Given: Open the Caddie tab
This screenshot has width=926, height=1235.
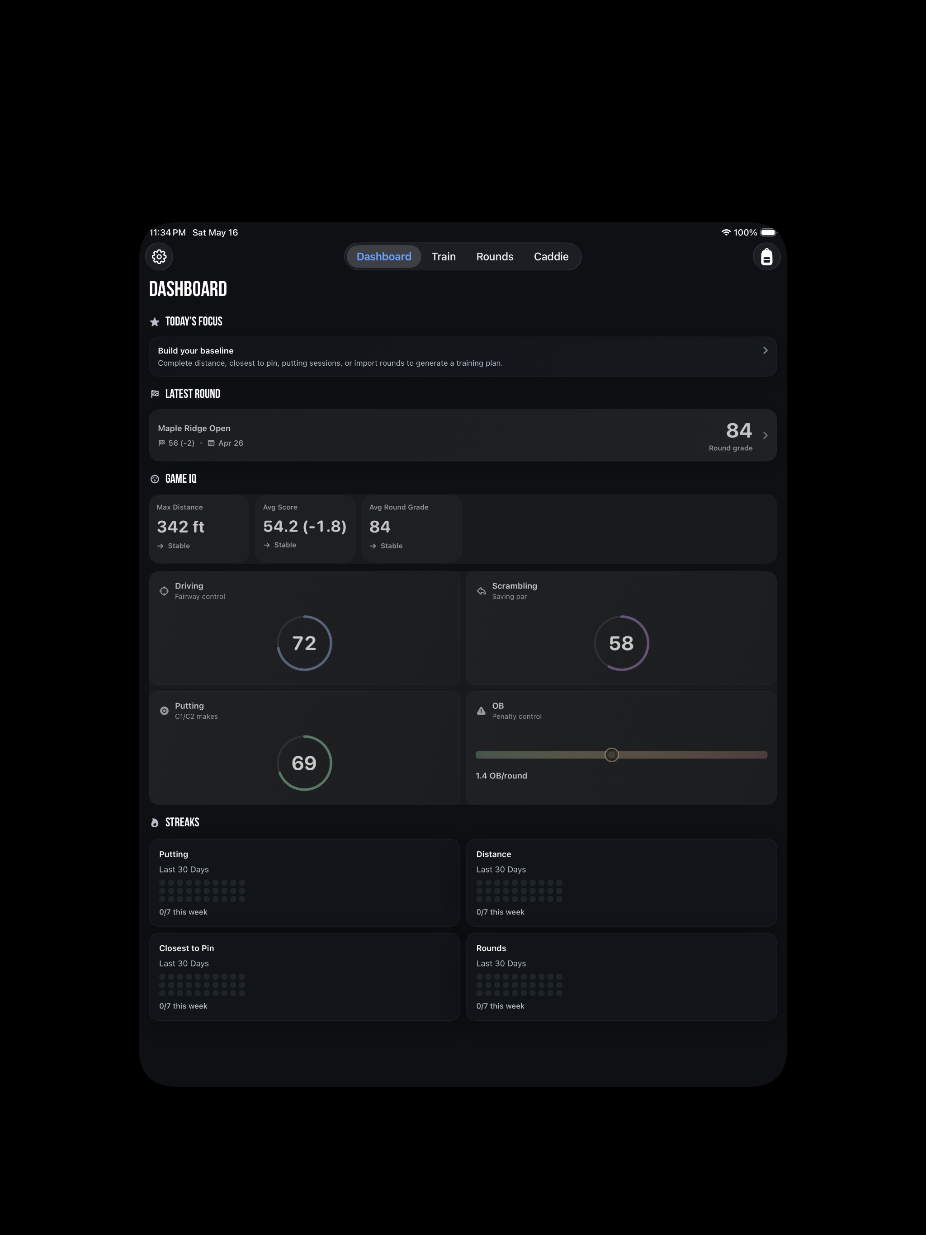Looking at the screenshot, I should click(551, 256).
